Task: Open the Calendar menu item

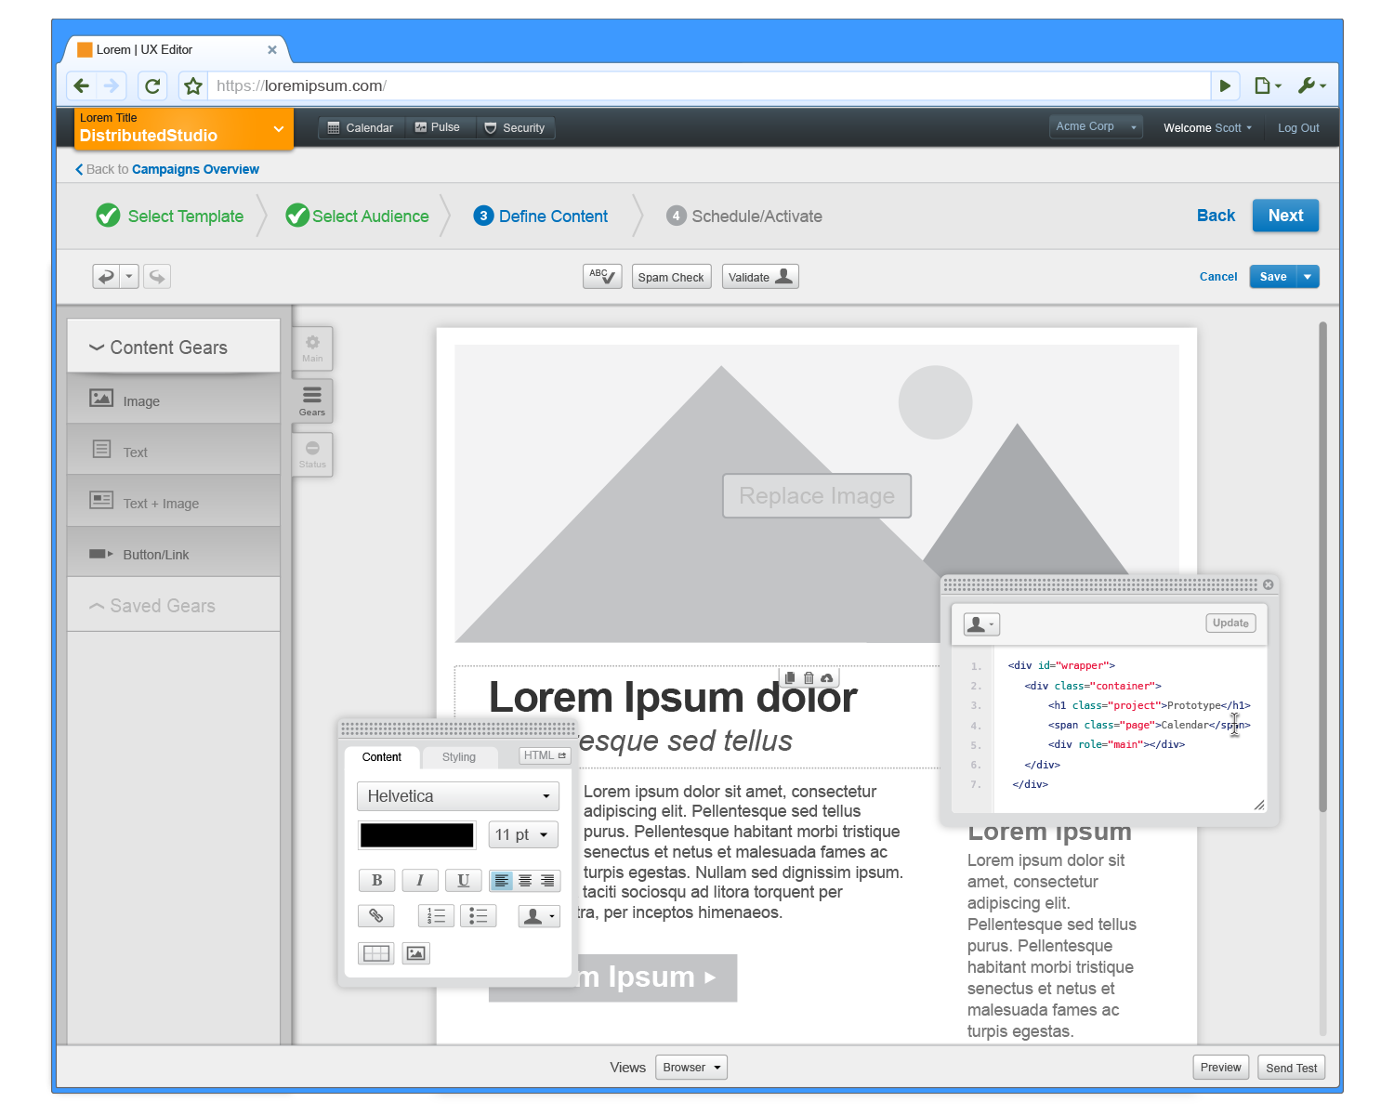Action: coord(361,128)
